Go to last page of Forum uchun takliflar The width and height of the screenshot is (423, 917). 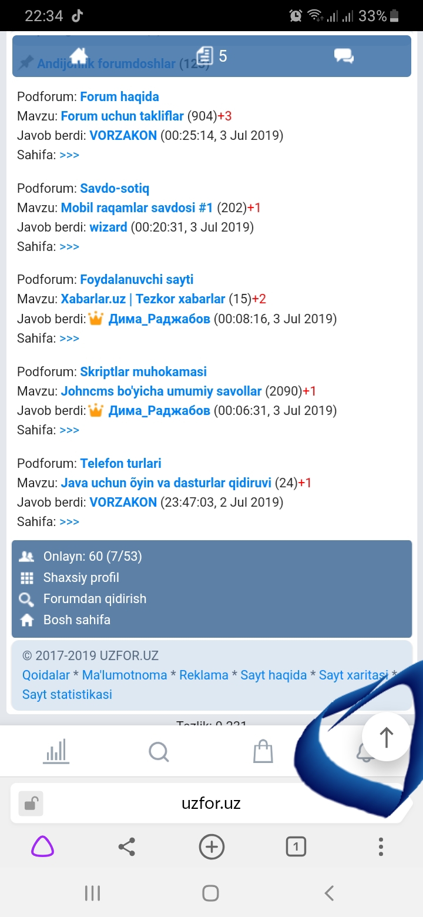coord(69,155)
